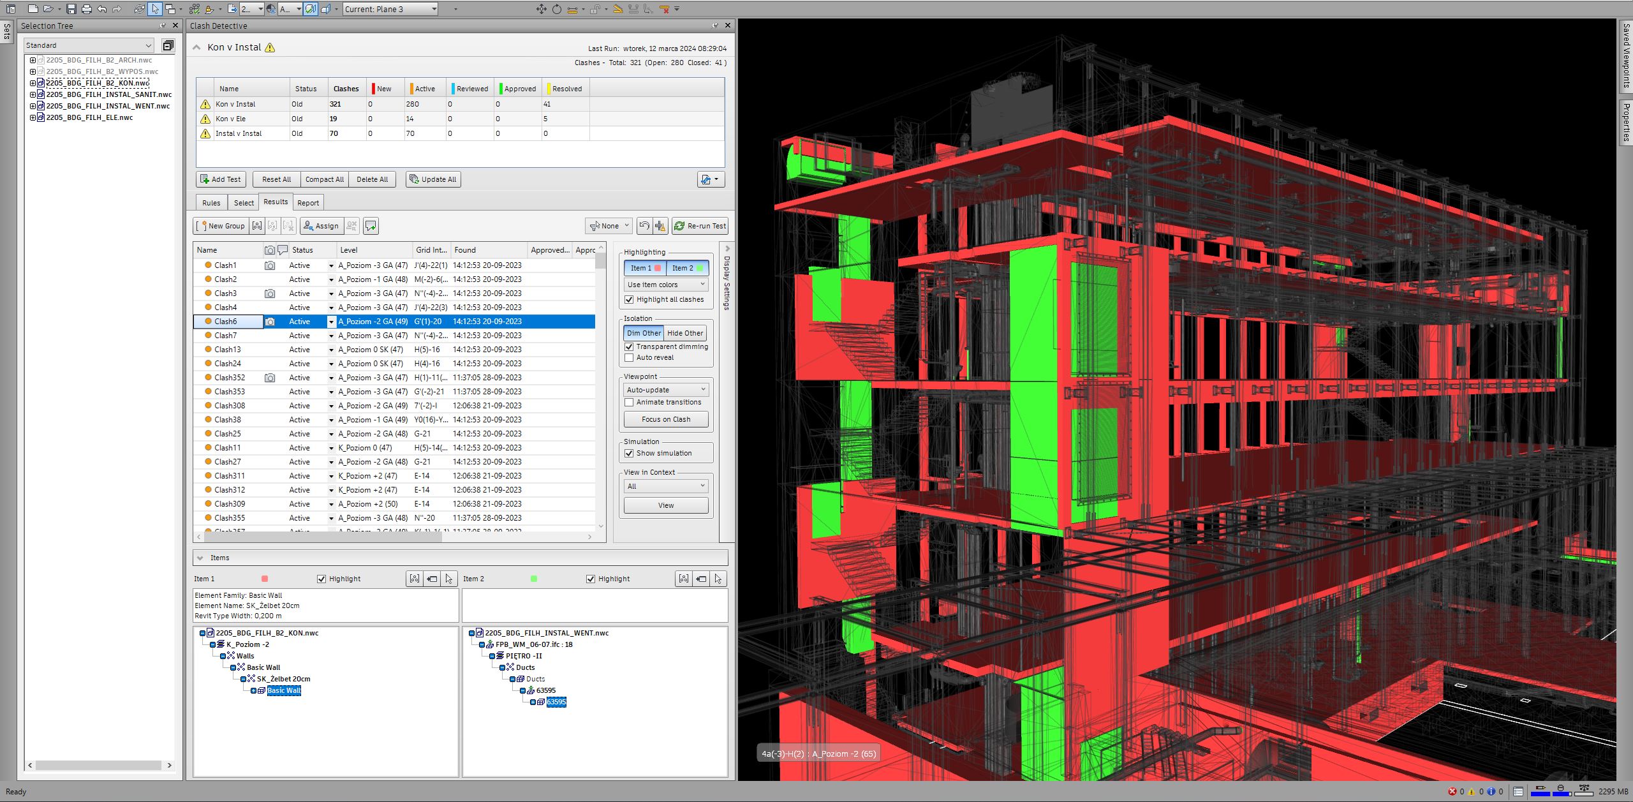The image size is (1633, 802).
Task: Open the Rules tab
Action: pos(211,203)
